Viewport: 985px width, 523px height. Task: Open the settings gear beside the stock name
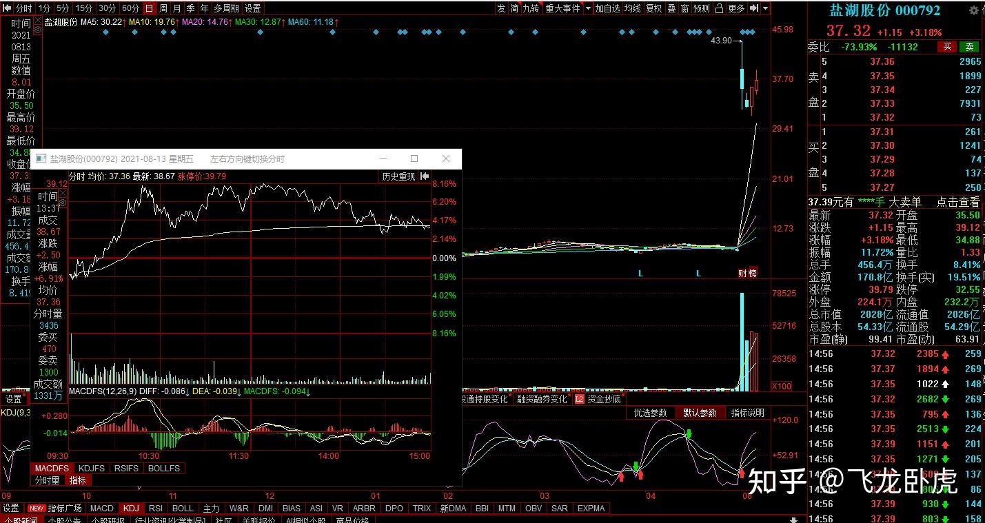click(973, 11)
